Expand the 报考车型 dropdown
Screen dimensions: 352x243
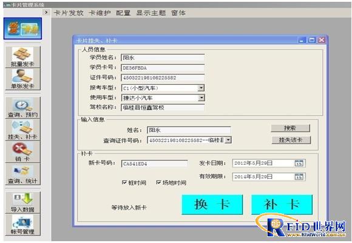[201, 88]
